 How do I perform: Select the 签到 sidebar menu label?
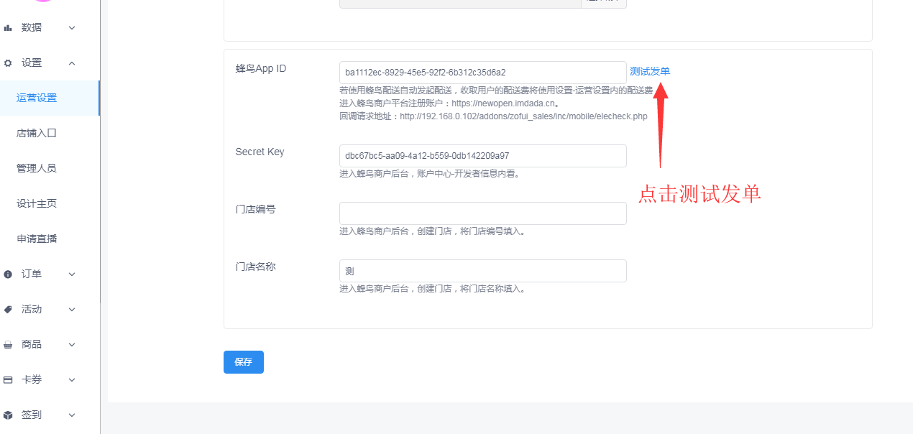click(32, 415)
